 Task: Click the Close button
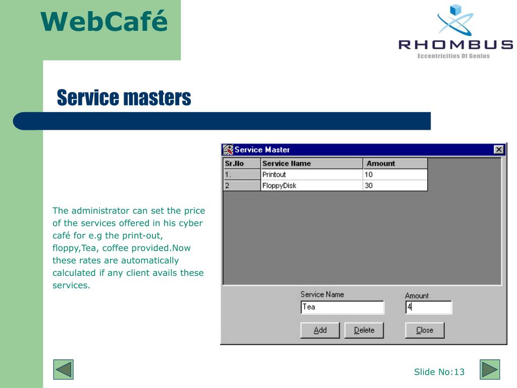[425, 330]
